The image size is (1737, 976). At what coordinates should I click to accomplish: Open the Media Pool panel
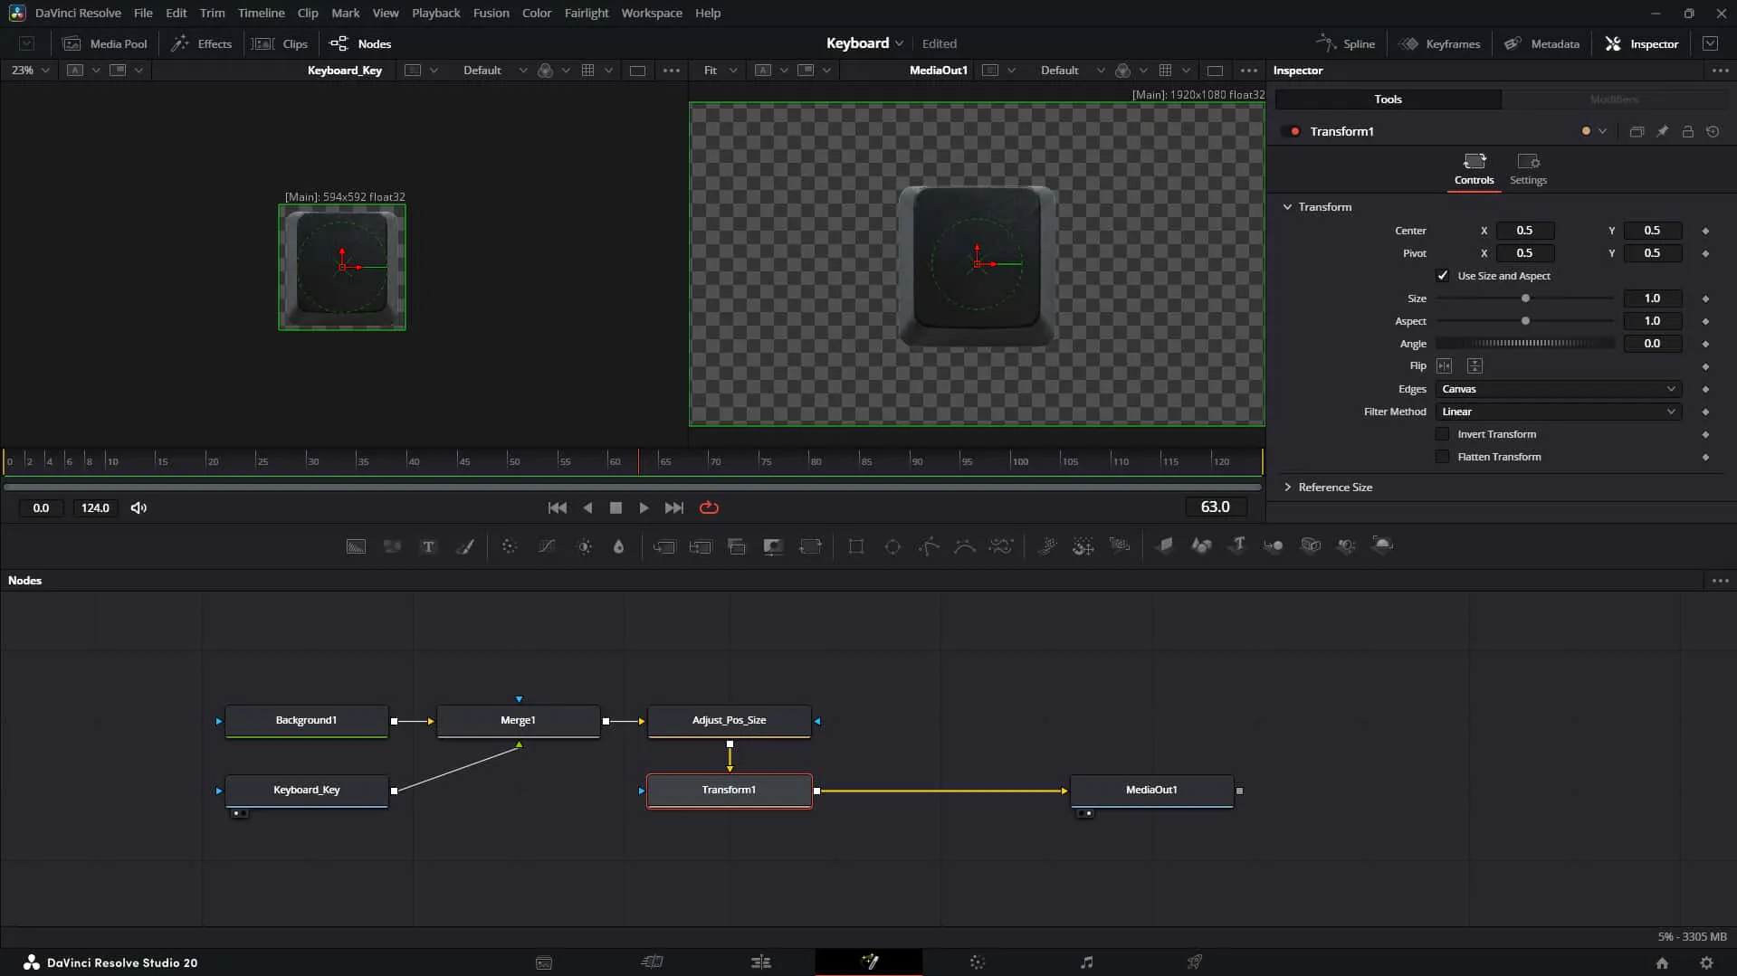(x=105, y=43)
